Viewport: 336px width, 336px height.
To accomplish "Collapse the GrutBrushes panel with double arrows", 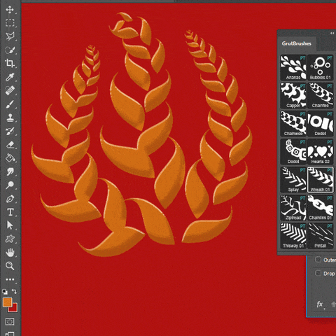I will (x=332, y=34).
